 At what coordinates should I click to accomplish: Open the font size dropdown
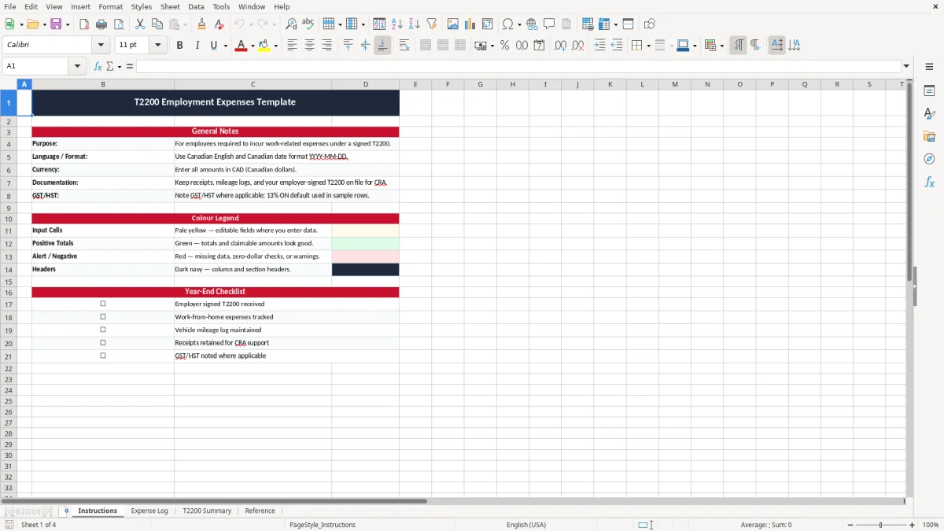pos(158,46)
